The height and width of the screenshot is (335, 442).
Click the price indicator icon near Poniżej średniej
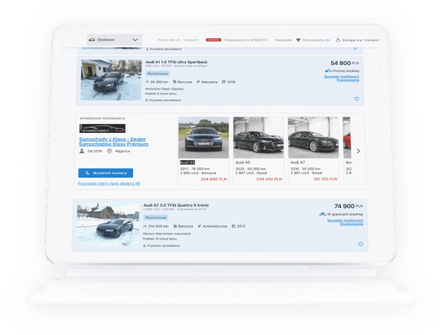(x=329, y=71)
